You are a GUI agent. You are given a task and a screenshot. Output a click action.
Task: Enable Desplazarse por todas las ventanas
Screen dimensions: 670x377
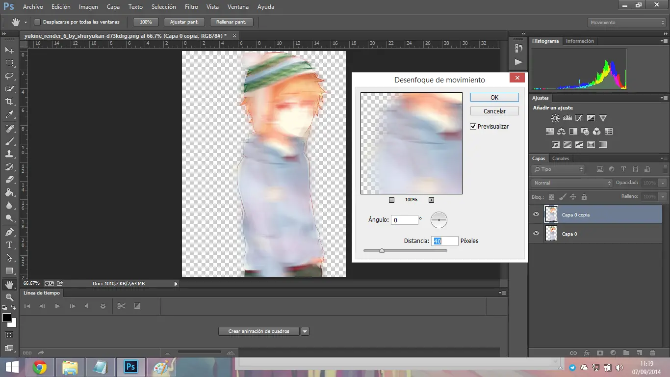click(37, 22)
